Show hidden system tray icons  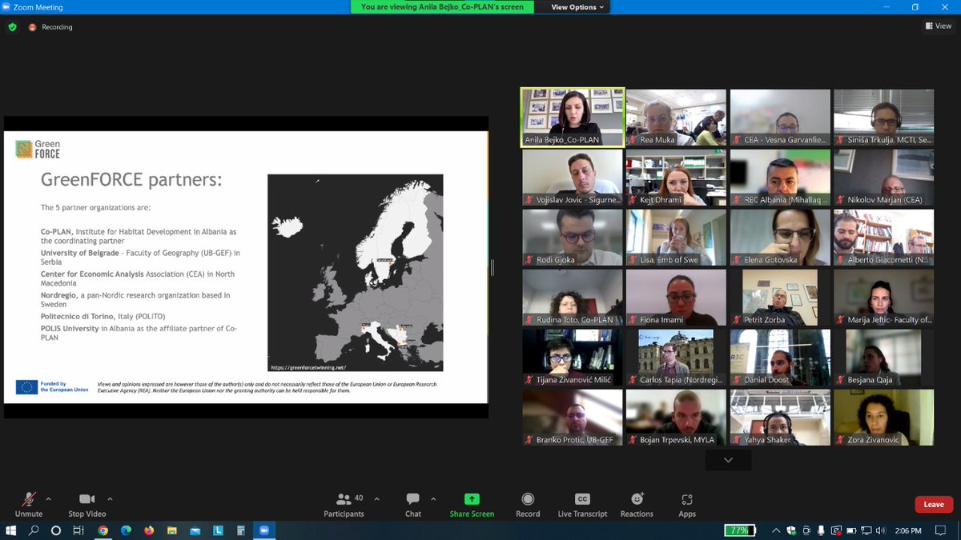[776, 530]
